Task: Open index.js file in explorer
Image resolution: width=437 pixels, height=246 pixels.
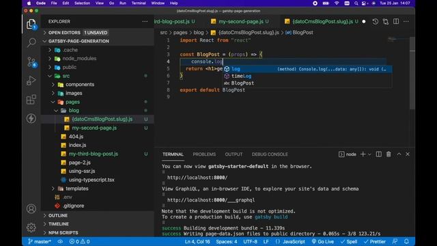Action: [x=77, y=145]
